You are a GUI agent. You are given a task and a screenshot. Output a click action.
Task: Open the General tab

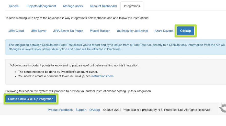click(x=14, y=6)
